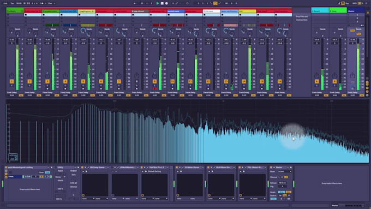Click the Stop button in the transport
Viewport: 371px width, 209px height.
(162, 3)
